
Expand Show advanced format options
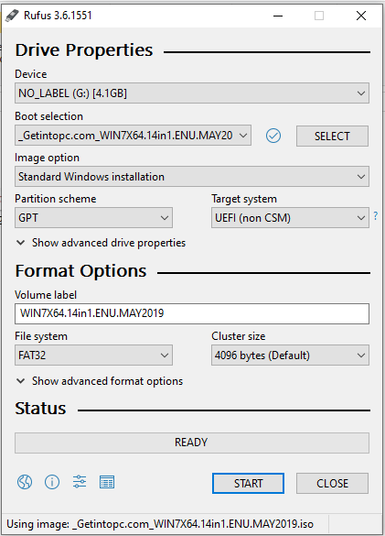point(100,381)
